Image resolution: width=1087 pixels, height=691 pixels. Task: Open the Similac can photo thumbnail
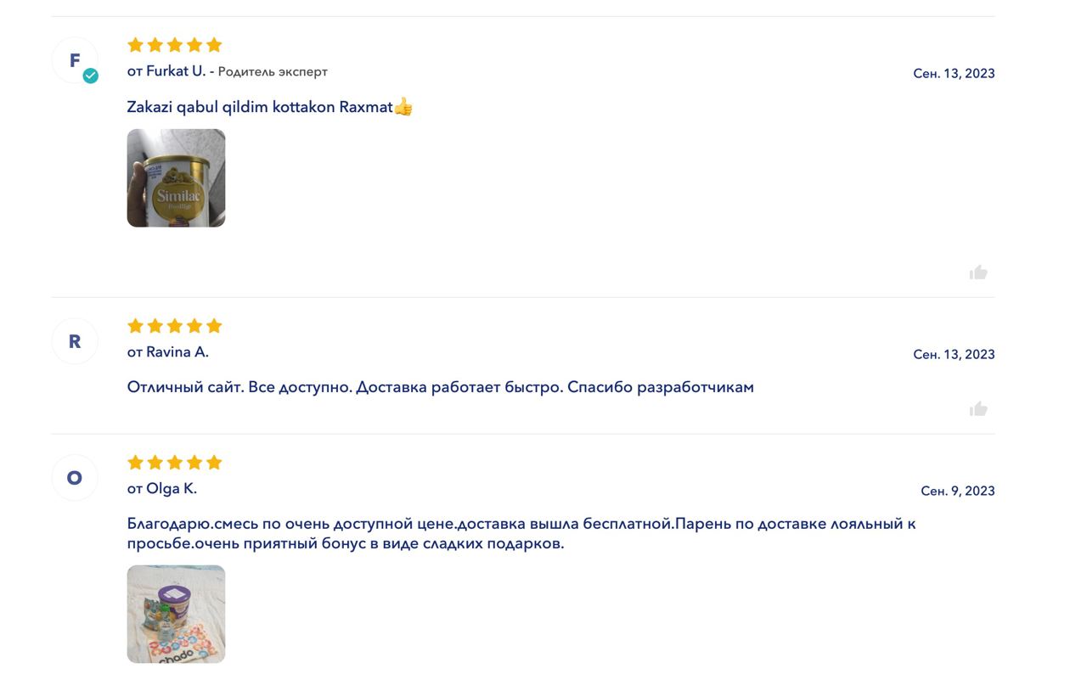click(176, 178)
